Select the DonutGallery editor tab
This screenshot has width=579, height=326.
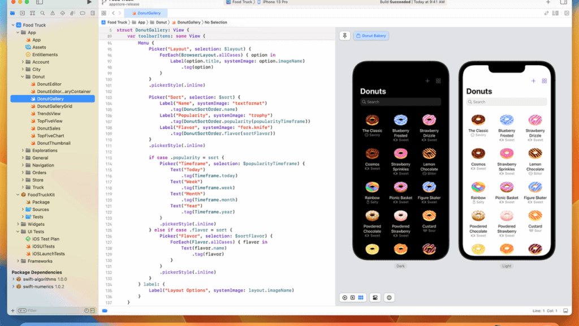tap(146, 14)
